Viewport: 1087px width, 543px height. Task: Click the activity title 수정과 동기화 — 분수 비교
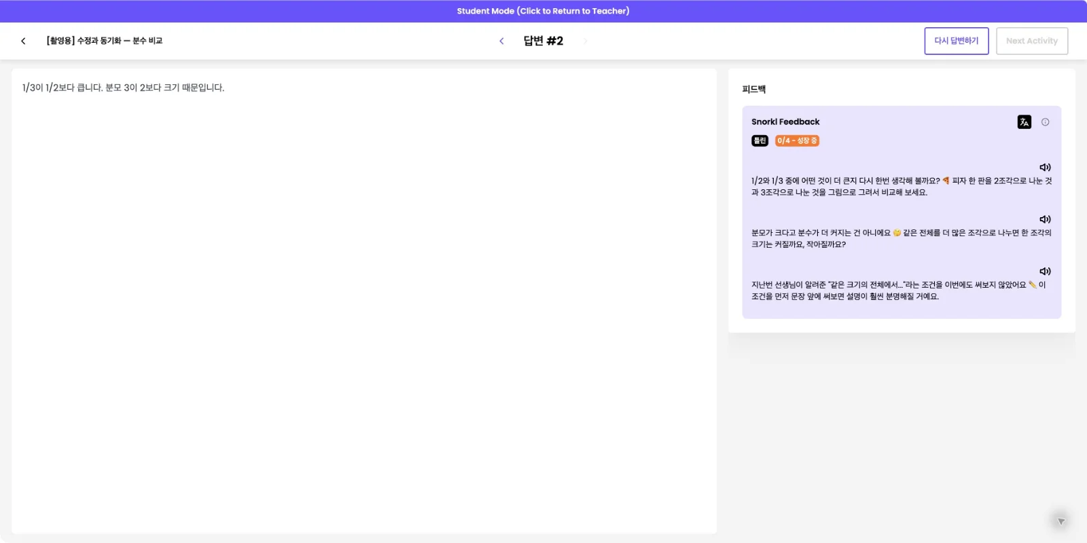(x=105, y=41)
